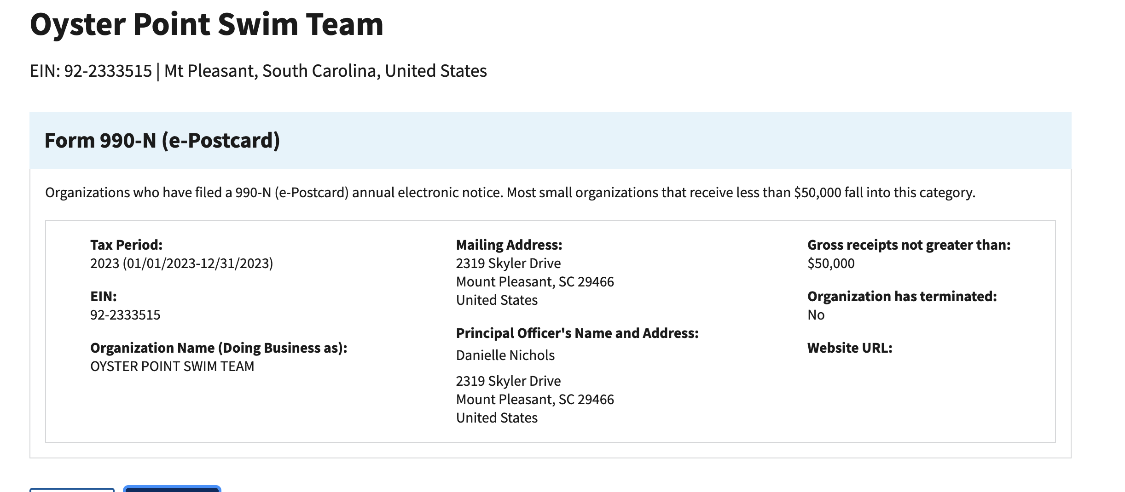Click the Organization has terminated label

click(902, 296)
